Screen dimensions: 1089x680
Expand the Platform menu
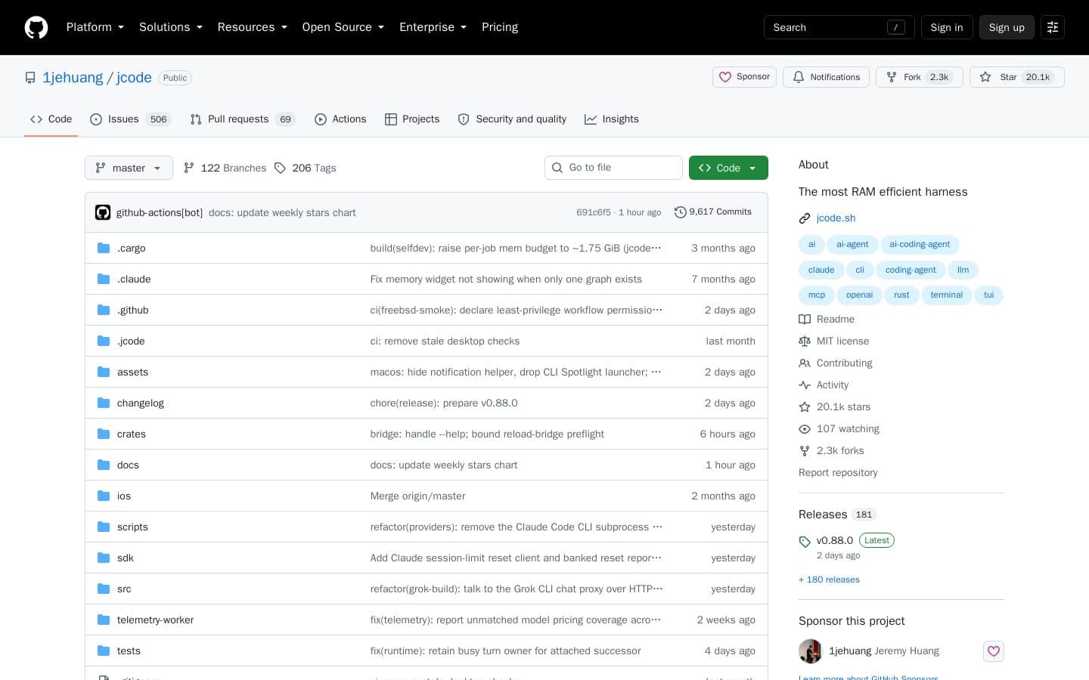pyautogui.click(x=95, y=27)
